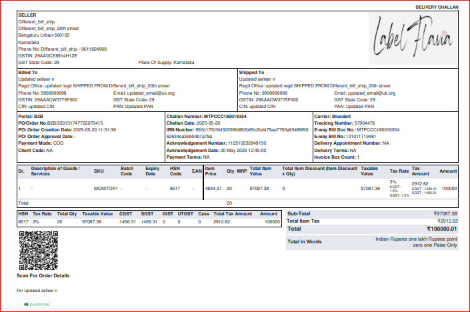
Task: Click Item Price value 4854.37
Action: (x=213, y=189)
